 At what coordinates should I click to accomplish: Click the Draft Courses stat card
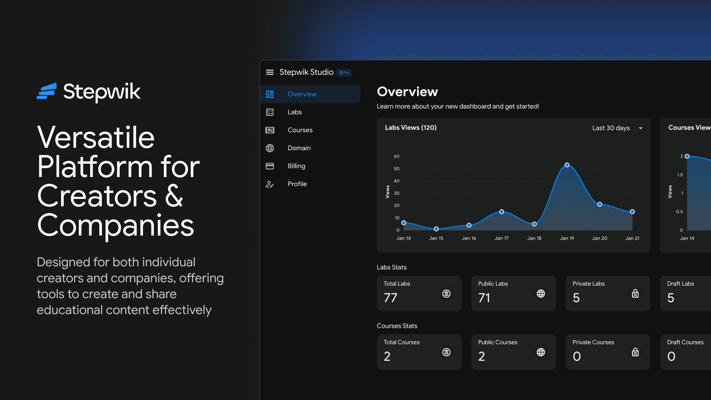[685, 352]
